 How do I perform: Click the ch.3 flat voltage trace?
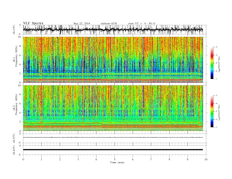(x=113, y=137)
